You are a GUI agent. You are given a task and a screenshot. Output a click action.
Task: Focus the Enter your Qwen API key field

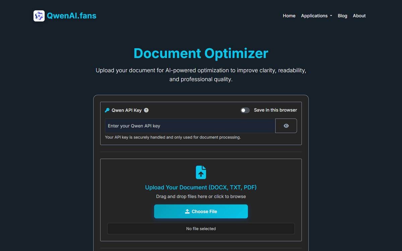click(x=190, y=126)
